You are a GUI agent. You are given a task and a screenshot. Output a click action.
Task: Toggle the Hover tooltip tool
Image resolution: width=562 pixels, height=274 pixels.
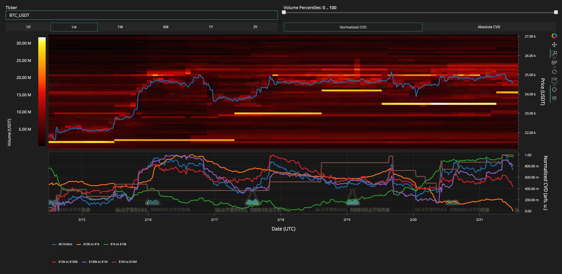554,99
